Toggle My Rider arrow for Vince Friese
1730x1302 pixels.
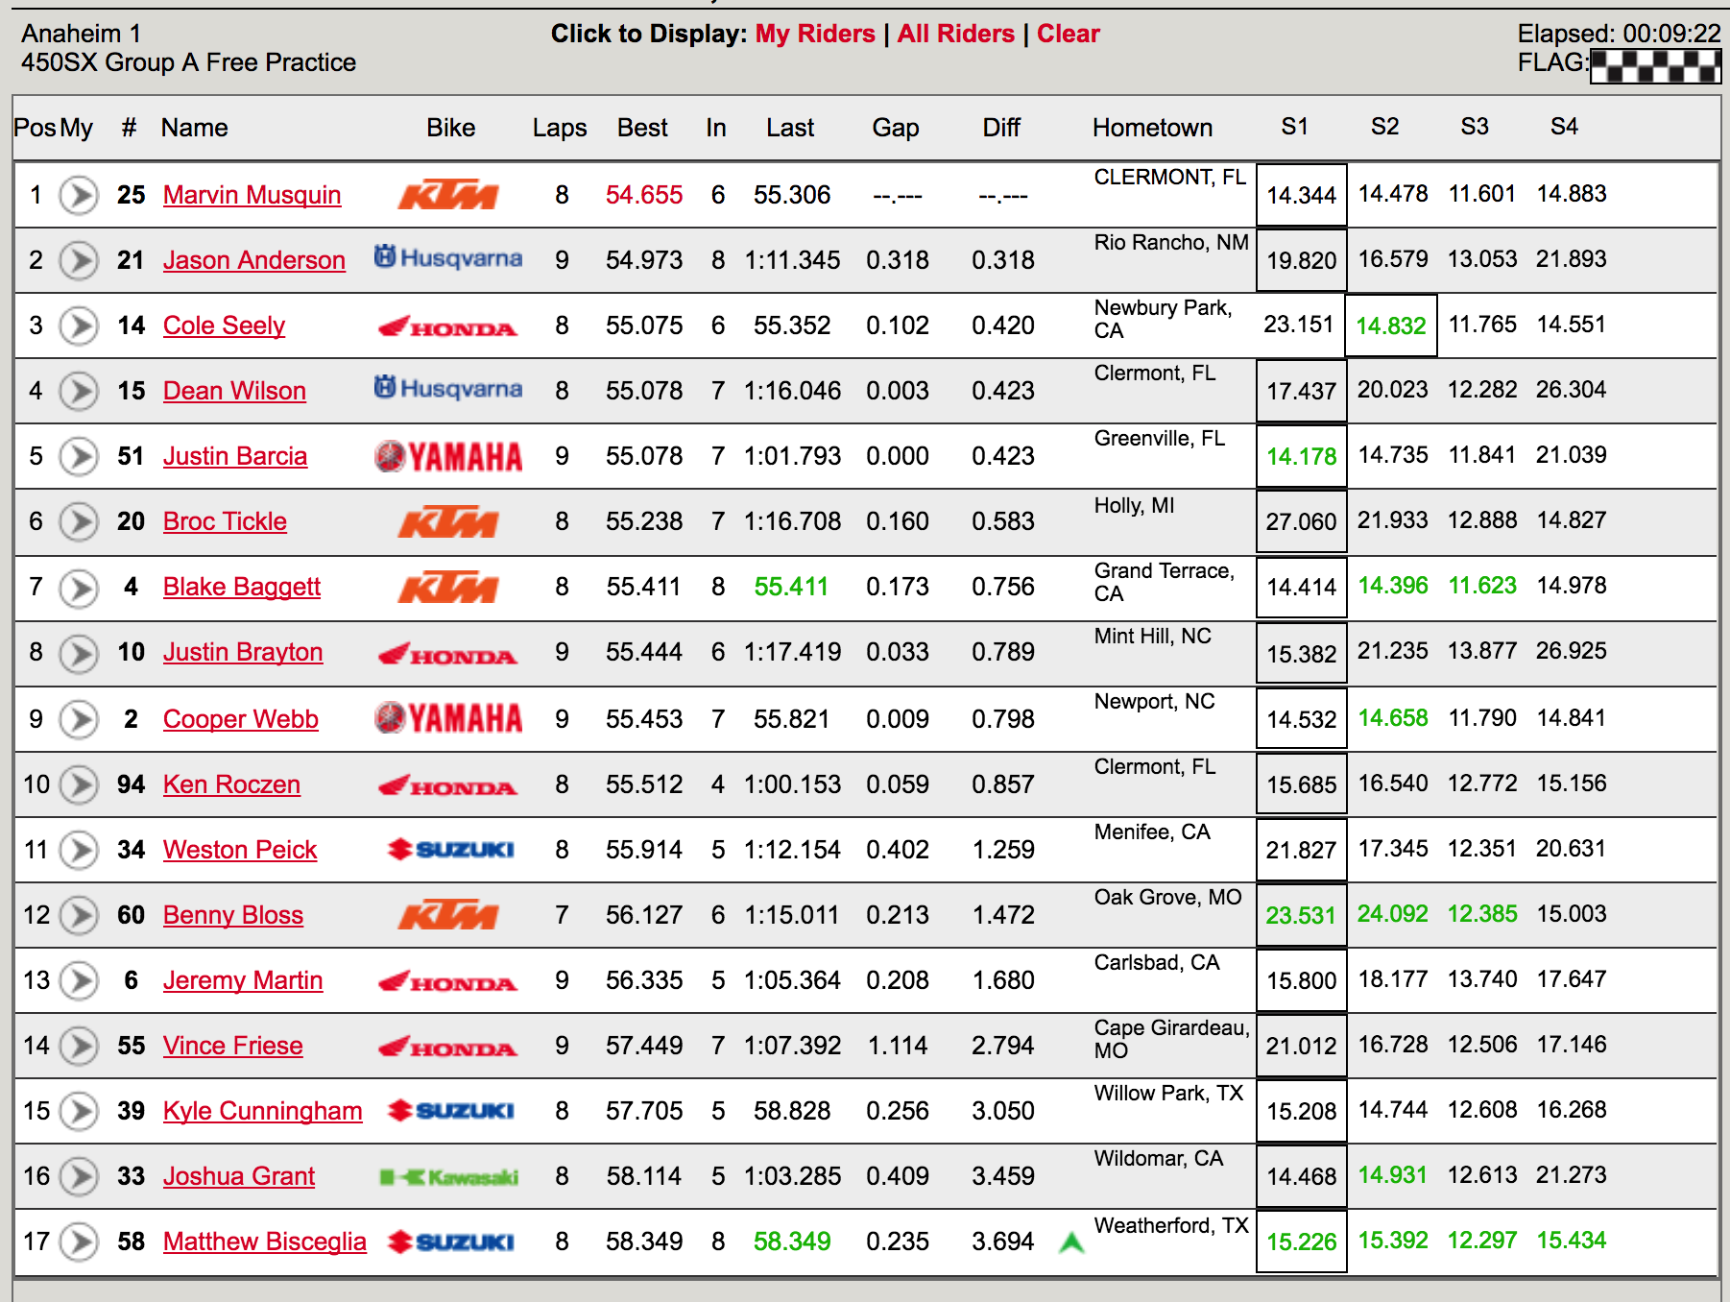tap(79, 1046)
